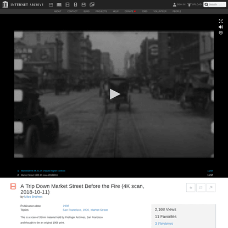Flag this item with the flag button
Viewport: 228px width, 228px height.
[211, 187]
